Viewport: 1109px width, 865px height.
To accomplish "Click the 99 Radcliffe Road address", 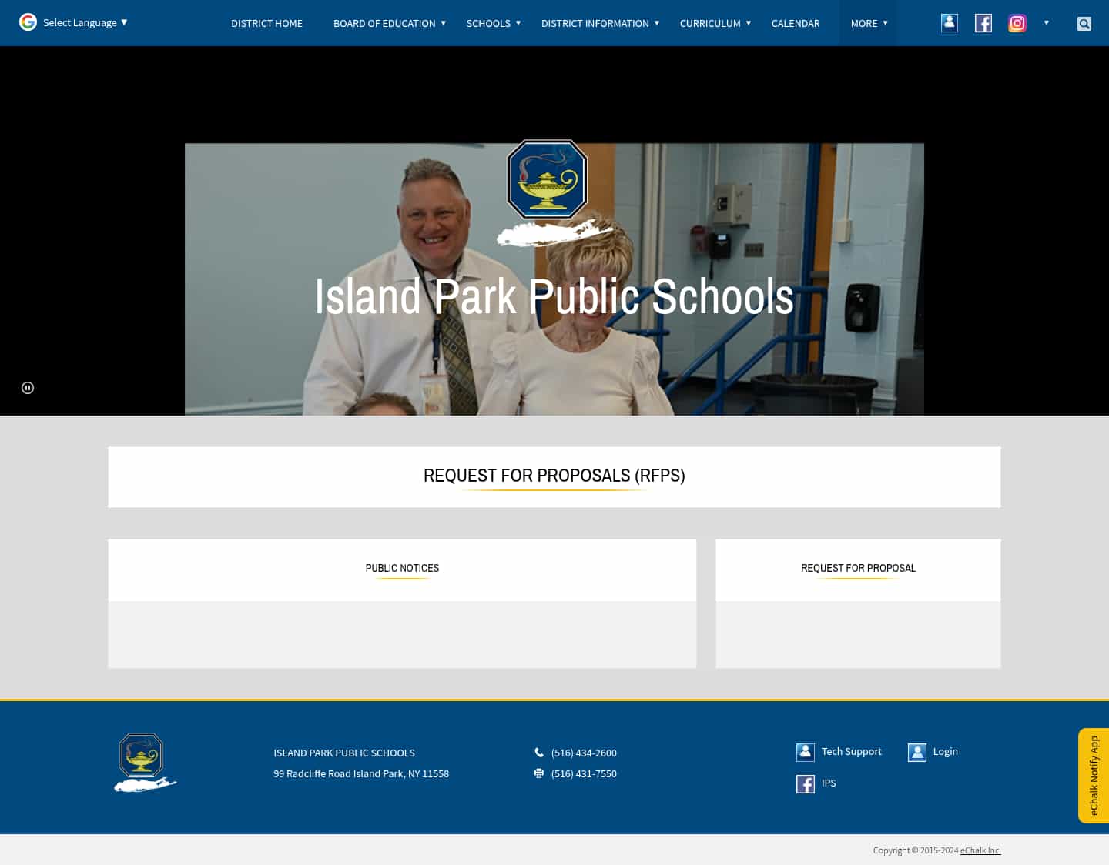I will [x=361, y=773].
